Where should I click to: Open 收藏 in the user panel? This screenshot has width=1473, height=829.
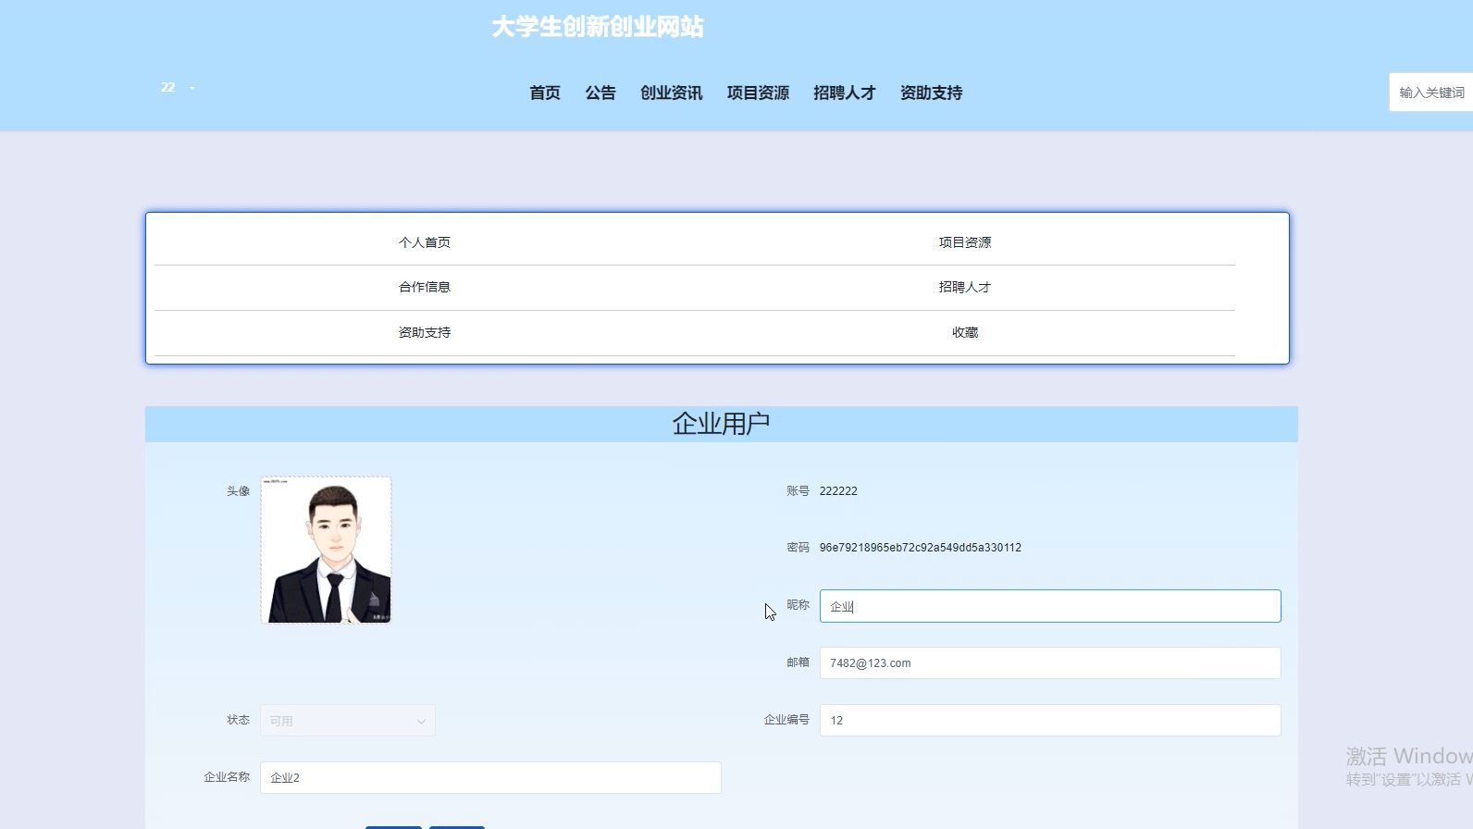pos(965,332)
